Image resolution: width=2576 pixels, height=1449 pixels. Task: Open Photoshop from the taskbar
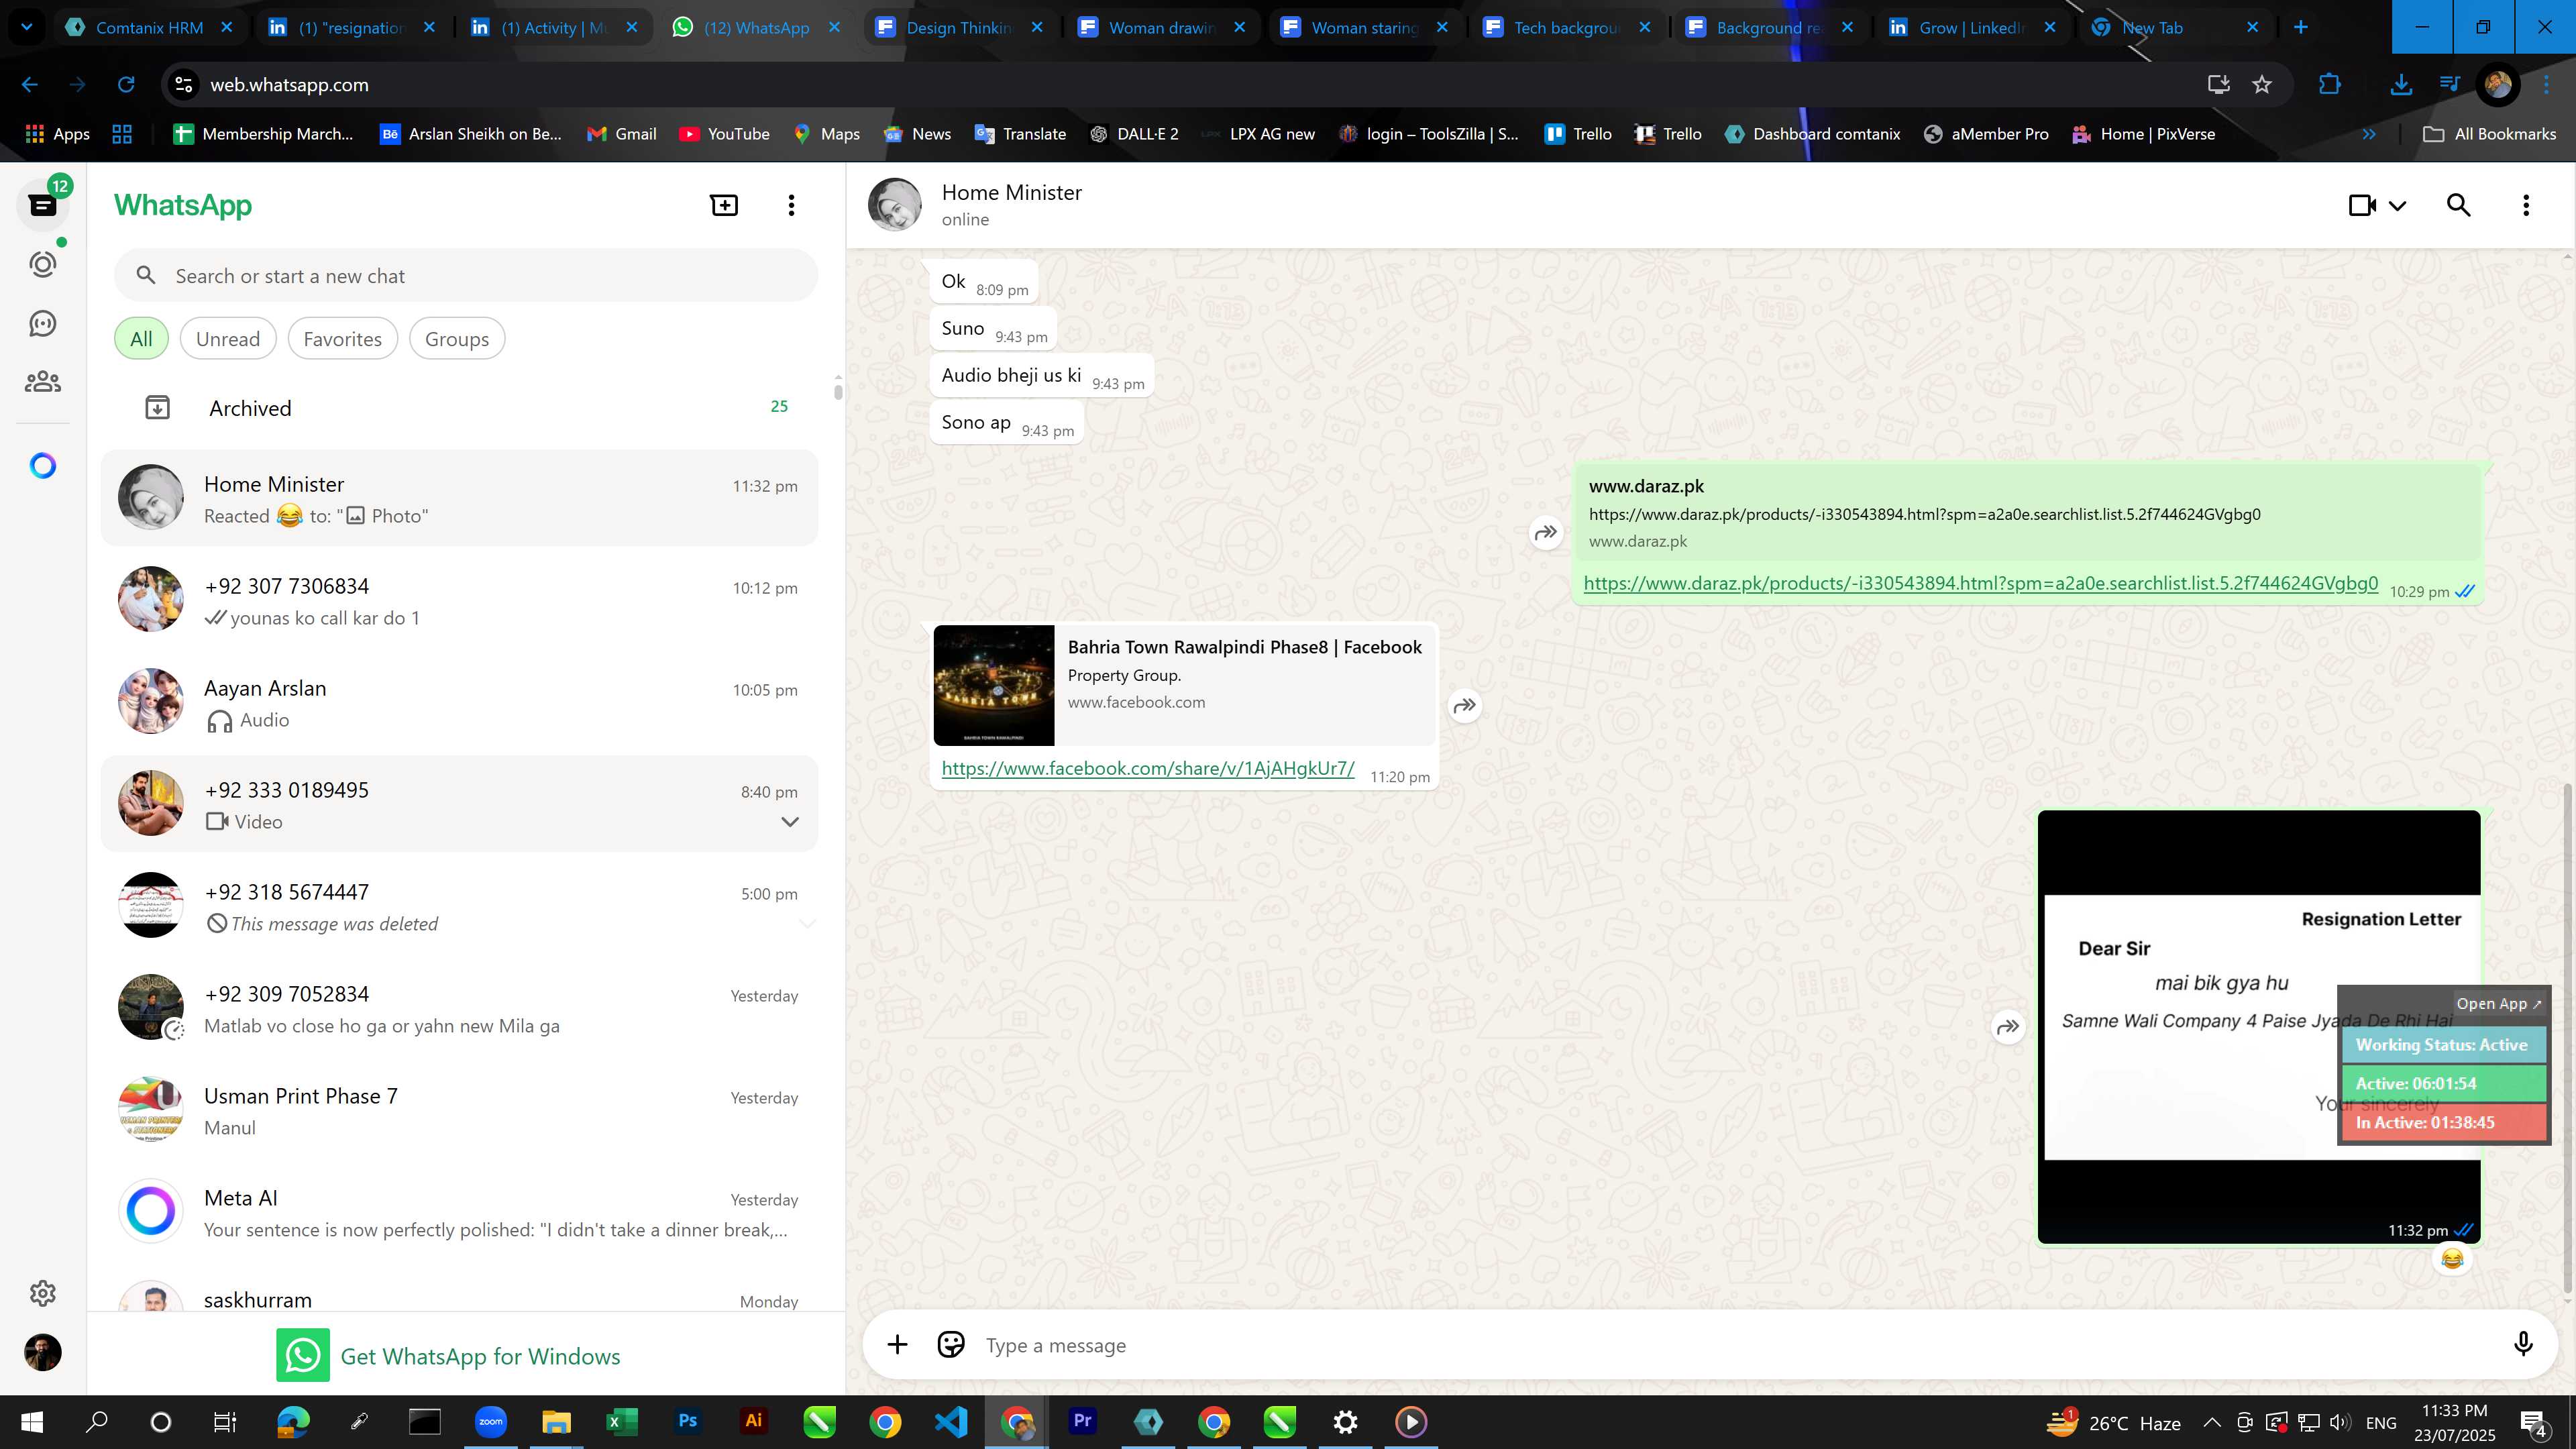(687, 1421)
